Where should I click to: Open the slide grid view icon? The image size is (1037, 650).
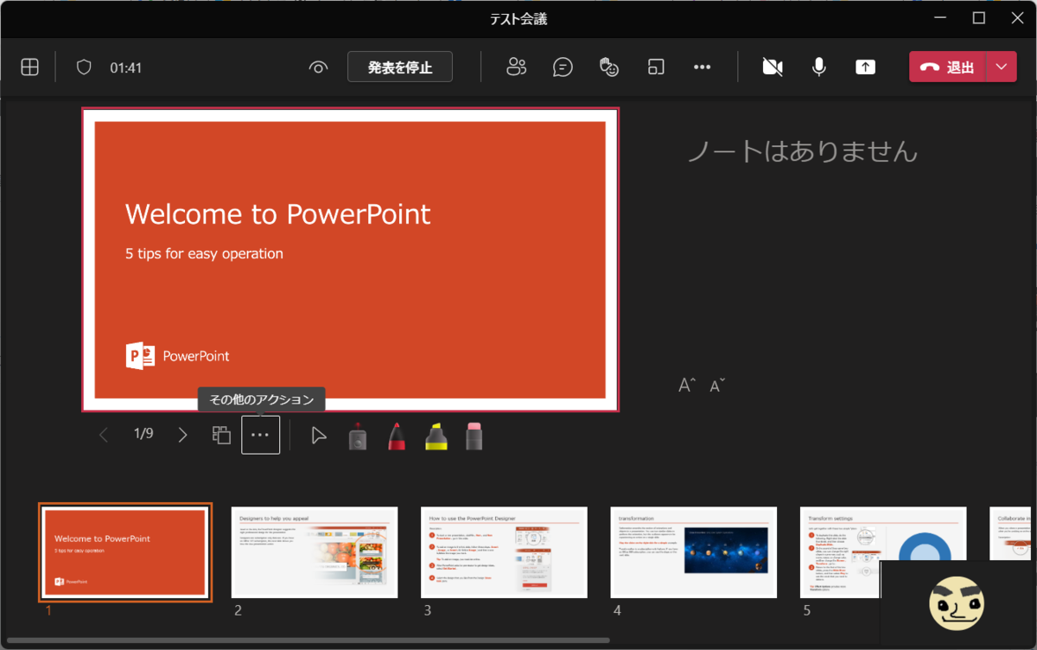(221, 435)
